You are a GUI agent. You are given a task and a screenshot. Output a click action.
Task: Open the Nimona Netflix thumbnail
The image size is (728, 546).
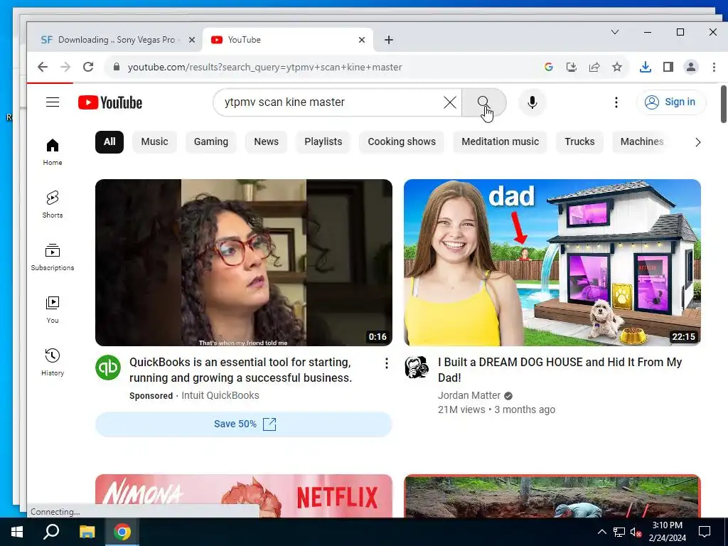pos(244,496)
